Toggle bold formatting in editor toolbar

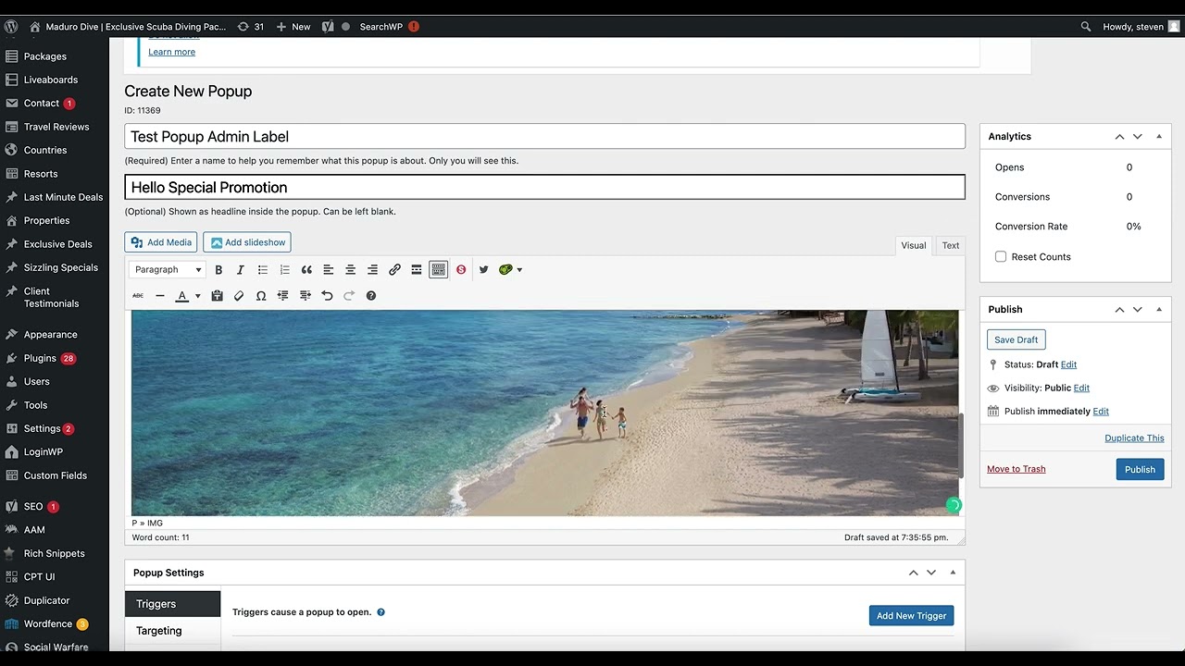218,270
